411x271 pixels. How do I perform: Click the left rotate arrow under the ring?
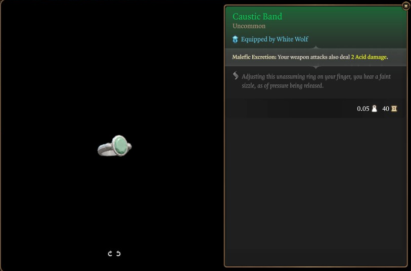tap(110, 253)
